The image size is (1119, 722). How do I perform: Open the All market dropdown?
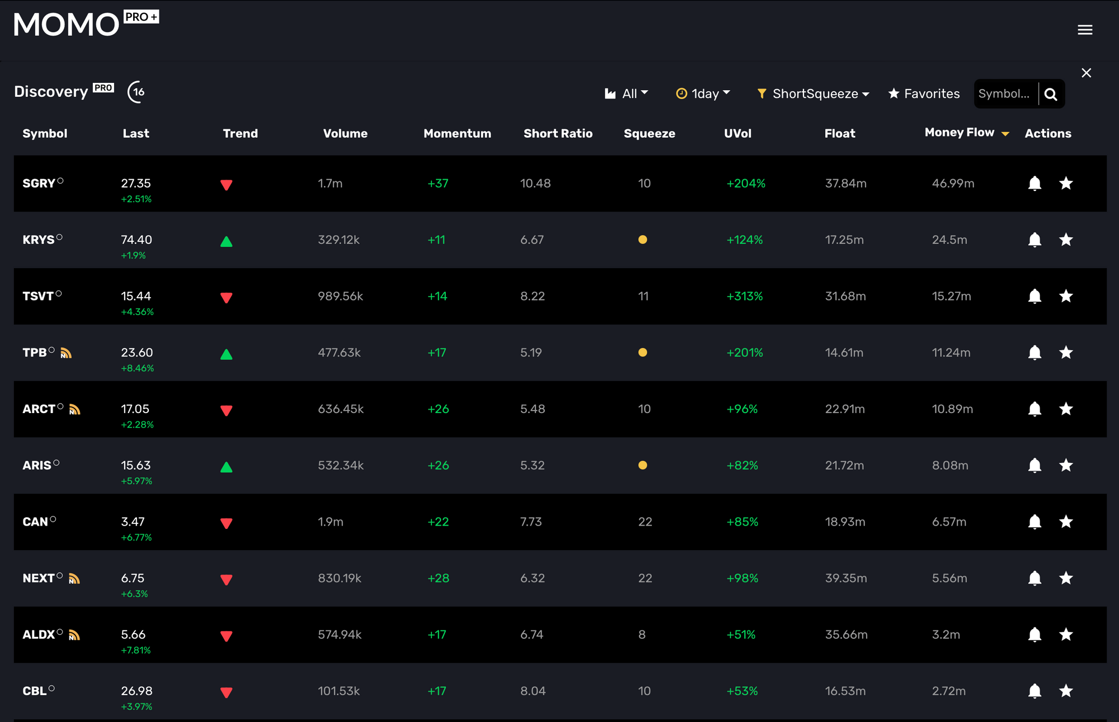[x=627, y=93]
